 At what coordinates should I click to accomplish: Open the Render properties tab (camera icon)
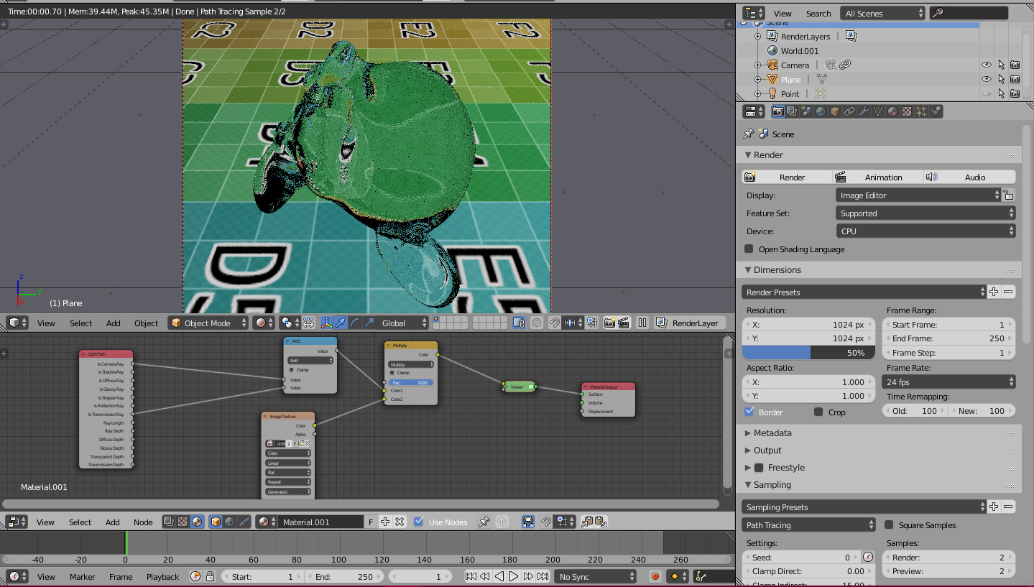[777, 111]
